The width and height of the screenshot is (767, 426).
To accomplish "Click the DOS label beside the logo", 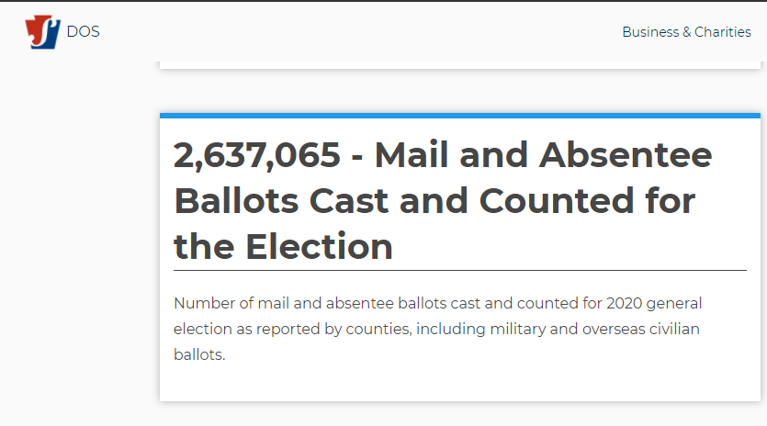I will tap(84, 32).
